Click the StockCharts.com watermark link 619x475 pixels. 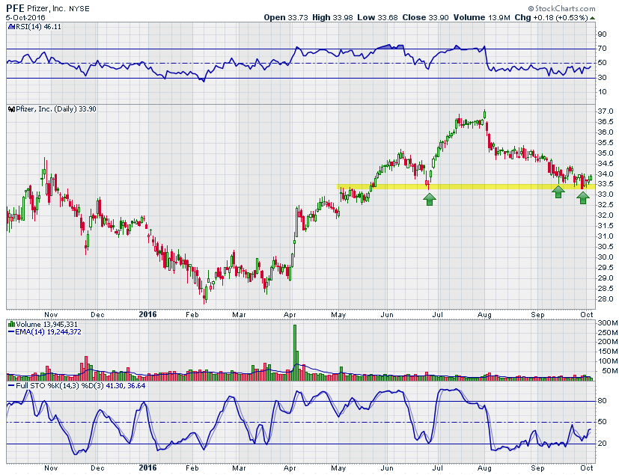coord(575,7)
